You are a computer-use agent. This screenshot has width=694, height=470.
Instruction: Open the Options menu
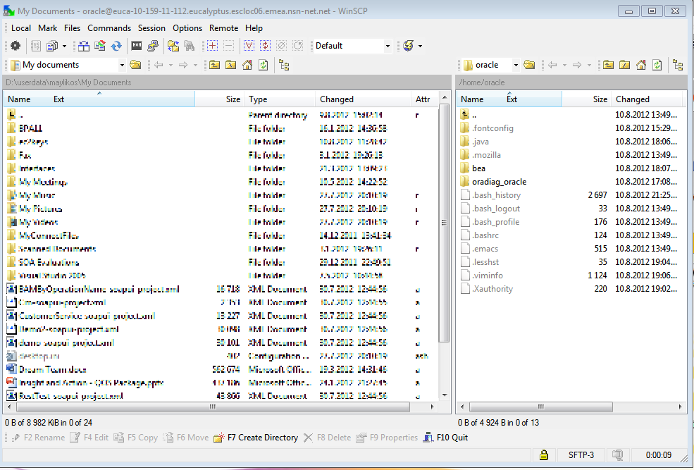(x=187, y=28)
